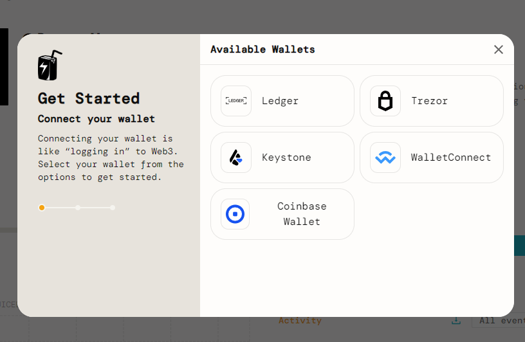Image resolution: width=525 pixels, height=342 pixels.
Task: Click the juice box logo icon
Action: [x=50, y=65]
